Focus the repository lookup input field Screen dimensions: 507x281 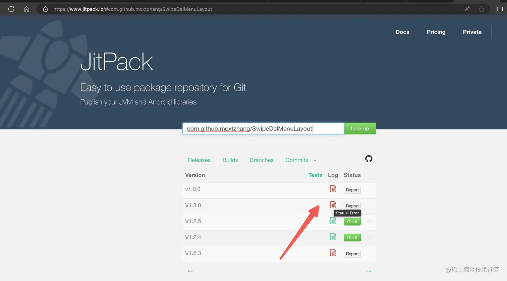(263, 128)
